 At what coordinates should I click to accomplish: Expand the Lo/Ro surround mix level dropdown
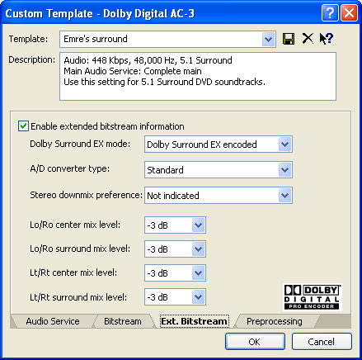point(198,249)
